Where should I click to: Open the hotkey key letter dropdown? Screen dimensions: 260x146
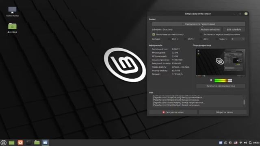(x=238, y=39)
